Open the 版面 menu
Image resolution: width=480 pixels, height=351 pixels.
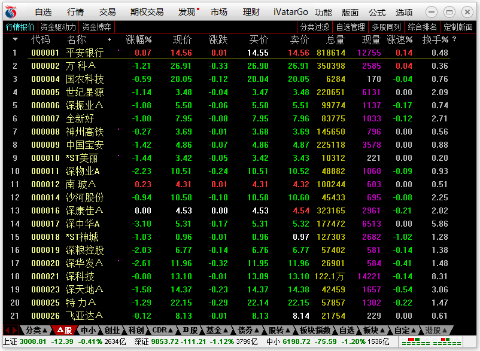coord(350,13)
